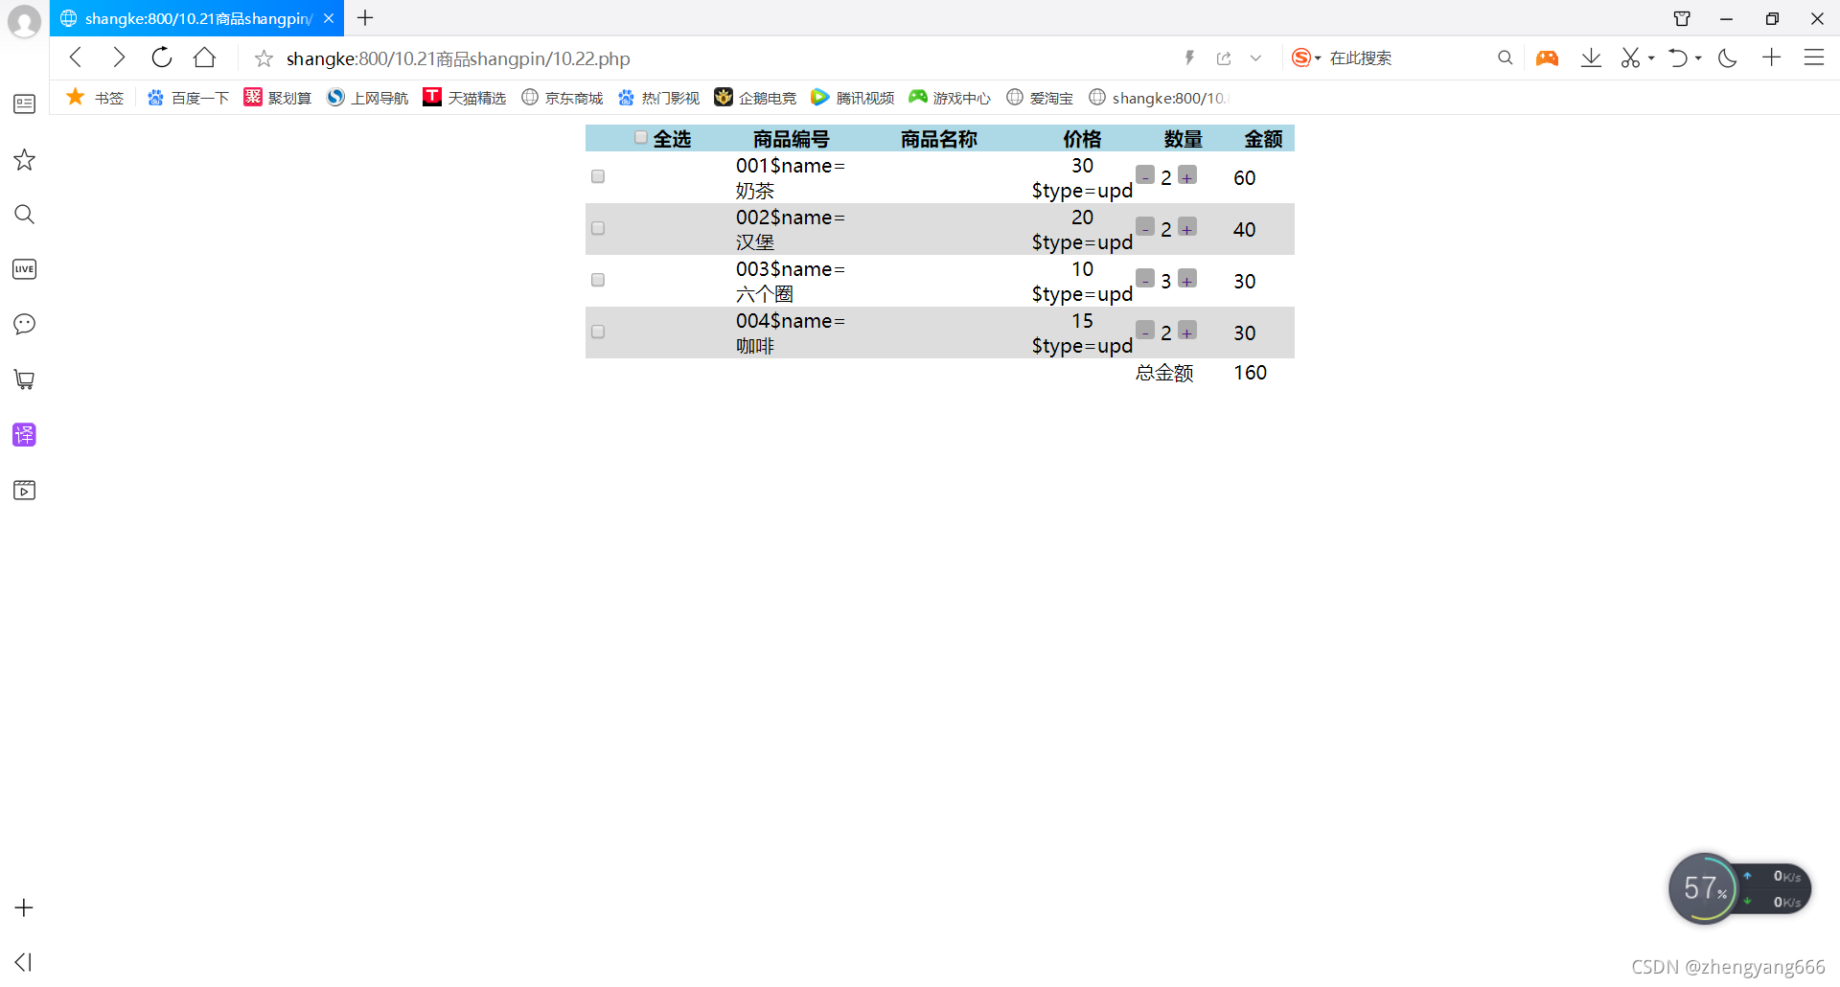Image resolution: width=1840 pixels, height=987 pixels.
Task: Bookmark this page with star icon
Action: 264,58
